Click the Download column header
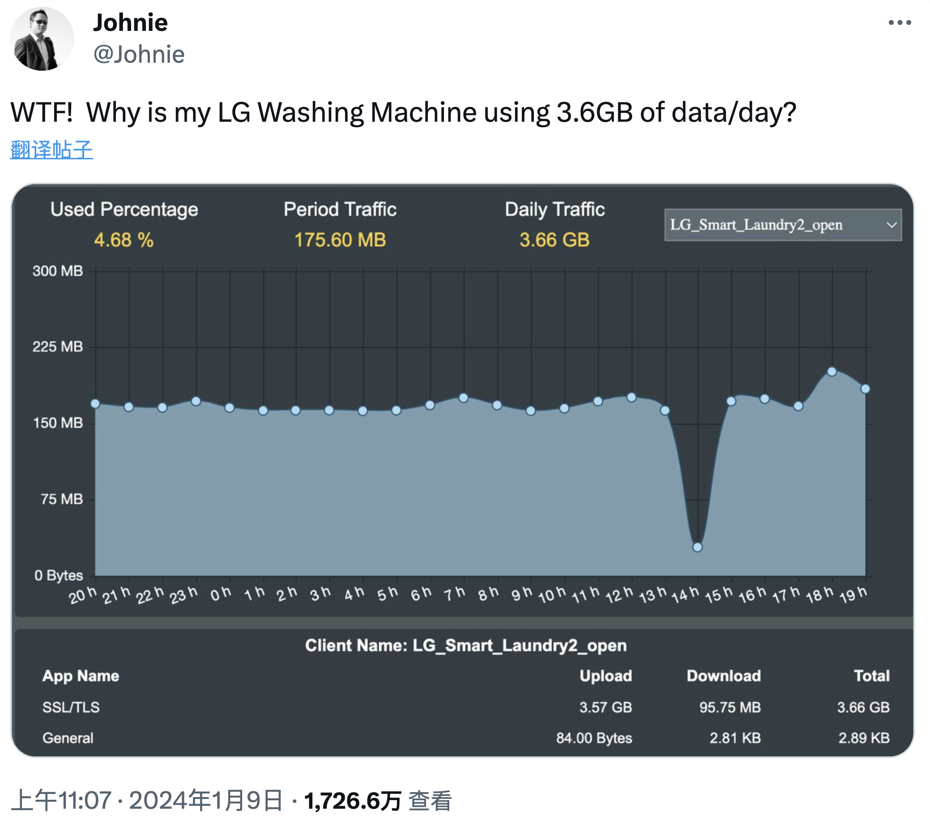 click(724, 676)
